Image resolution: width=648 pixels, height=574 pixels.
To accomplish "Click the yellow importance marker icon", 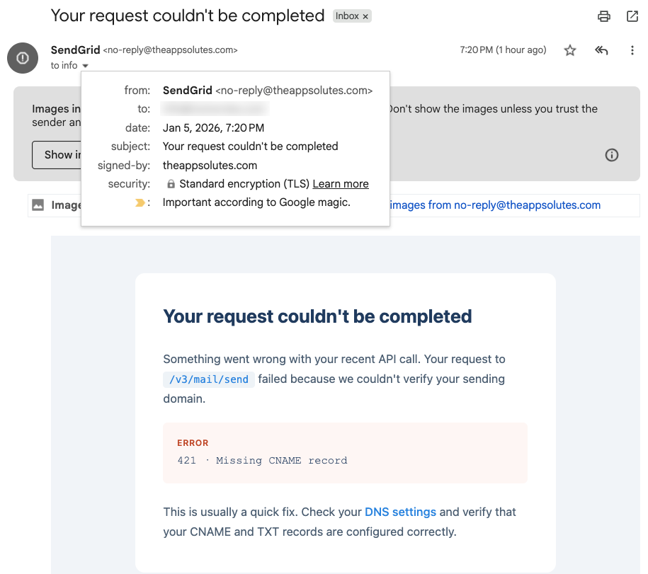I will tap(140, 202).
